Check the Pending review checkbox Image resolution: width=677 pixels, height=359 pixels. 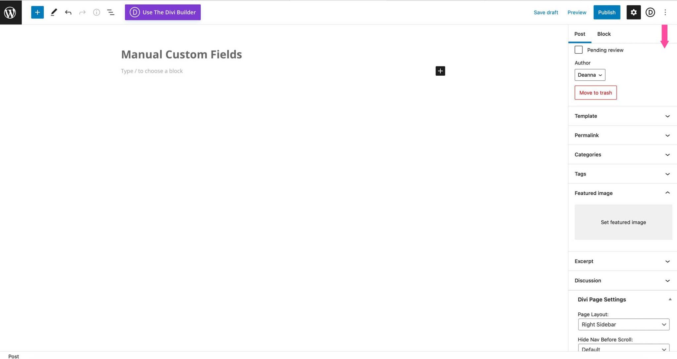(x=578, y=50)
